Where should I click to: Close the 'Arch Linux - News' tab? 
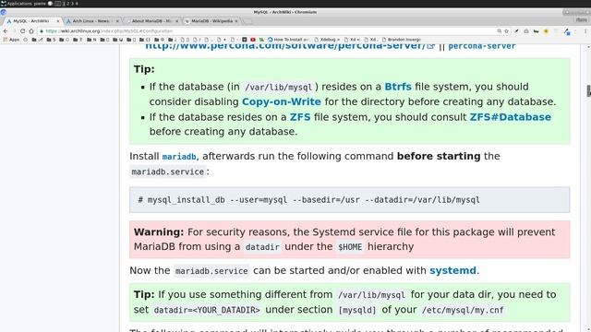[117, 21]
